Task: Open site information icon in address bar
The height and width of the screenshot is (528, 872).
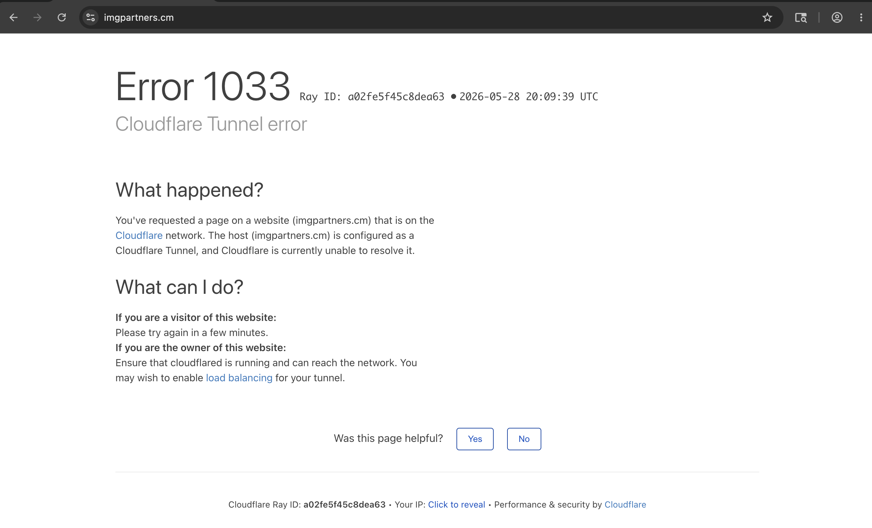Action: point(91,17)
